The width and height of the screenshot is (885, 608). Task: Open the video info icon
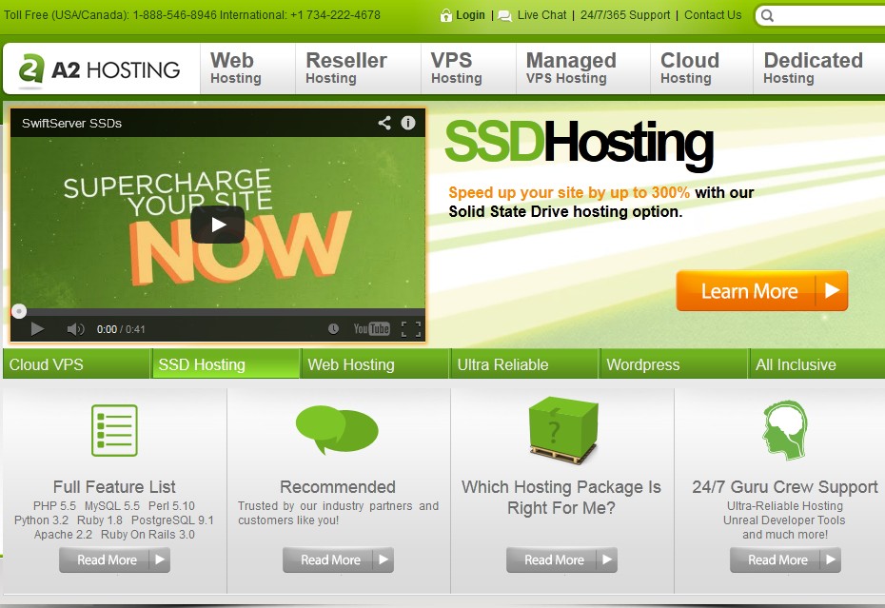point(408,123)
